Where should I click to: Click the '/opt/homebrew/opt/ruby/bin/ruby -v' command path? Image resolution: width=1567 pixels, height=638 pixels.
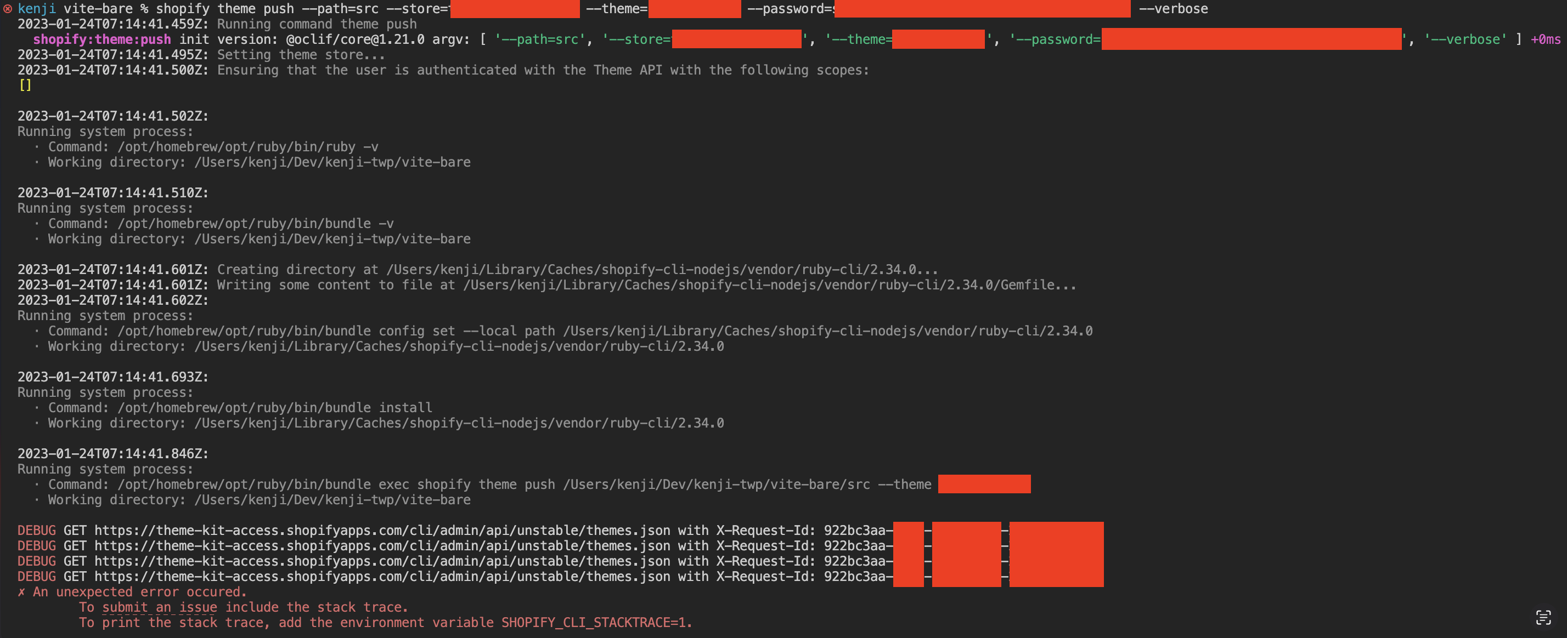click(247, 147)
